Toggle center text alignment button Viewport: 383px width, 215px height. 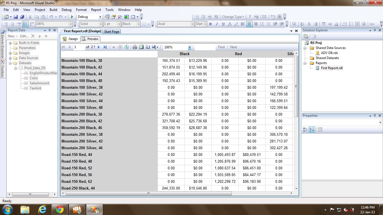pyautogui.click(x=249, y=24)
